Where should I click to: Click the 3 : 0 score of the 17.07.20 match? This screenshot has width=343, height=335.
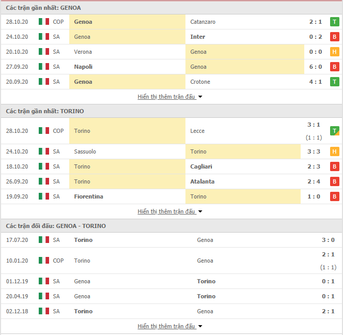click(328, 240)
